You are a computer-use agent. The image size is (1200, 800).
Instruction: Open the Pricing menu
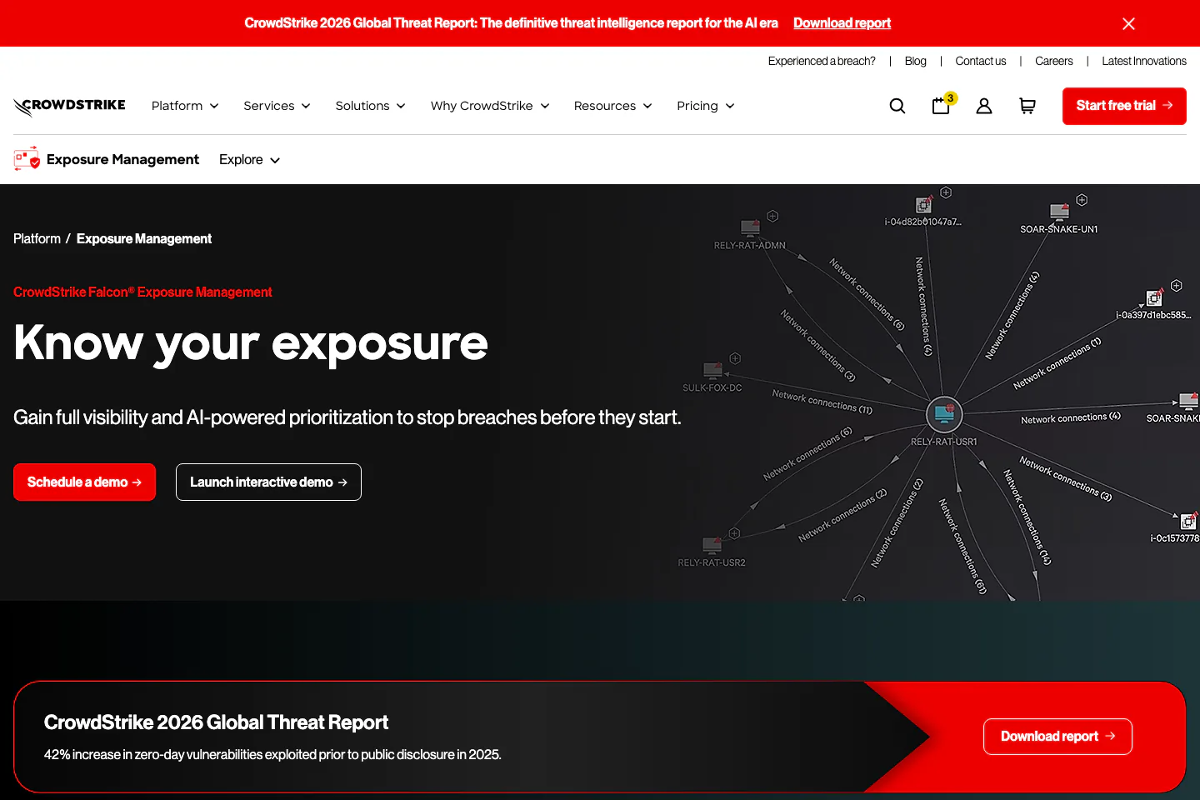tap(705, 106)
